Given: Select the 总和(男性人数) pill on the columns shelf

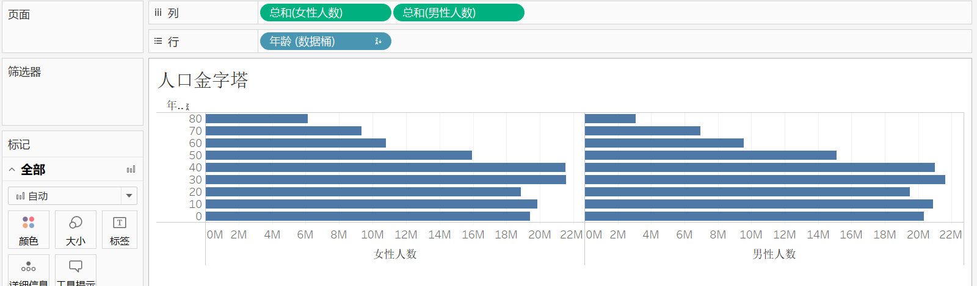Looking at the screenshot, I should coord(459,12).
